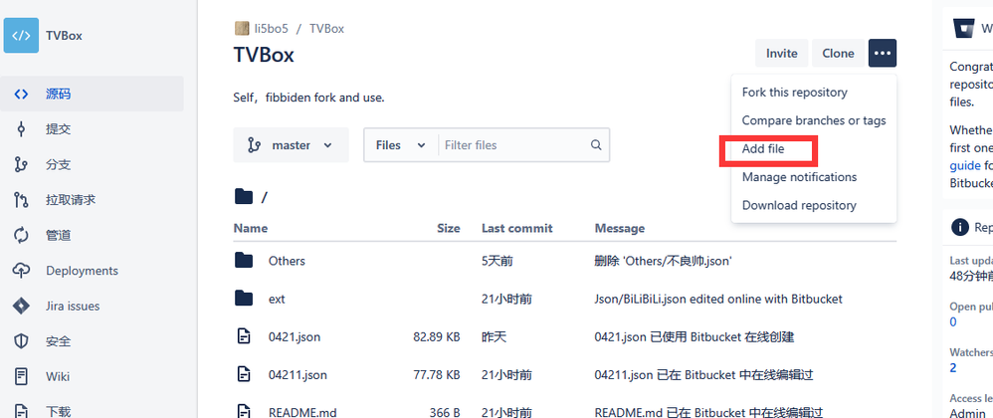Click commit message 删除 'Others/不良帅.json'
The width and height of the screenshot is (993, 418).
point(663,261)
